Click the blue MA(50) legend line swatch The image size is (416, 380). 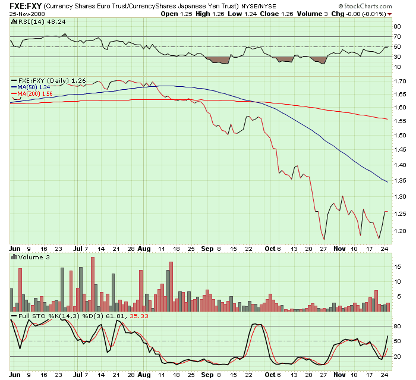coord(14,87)
